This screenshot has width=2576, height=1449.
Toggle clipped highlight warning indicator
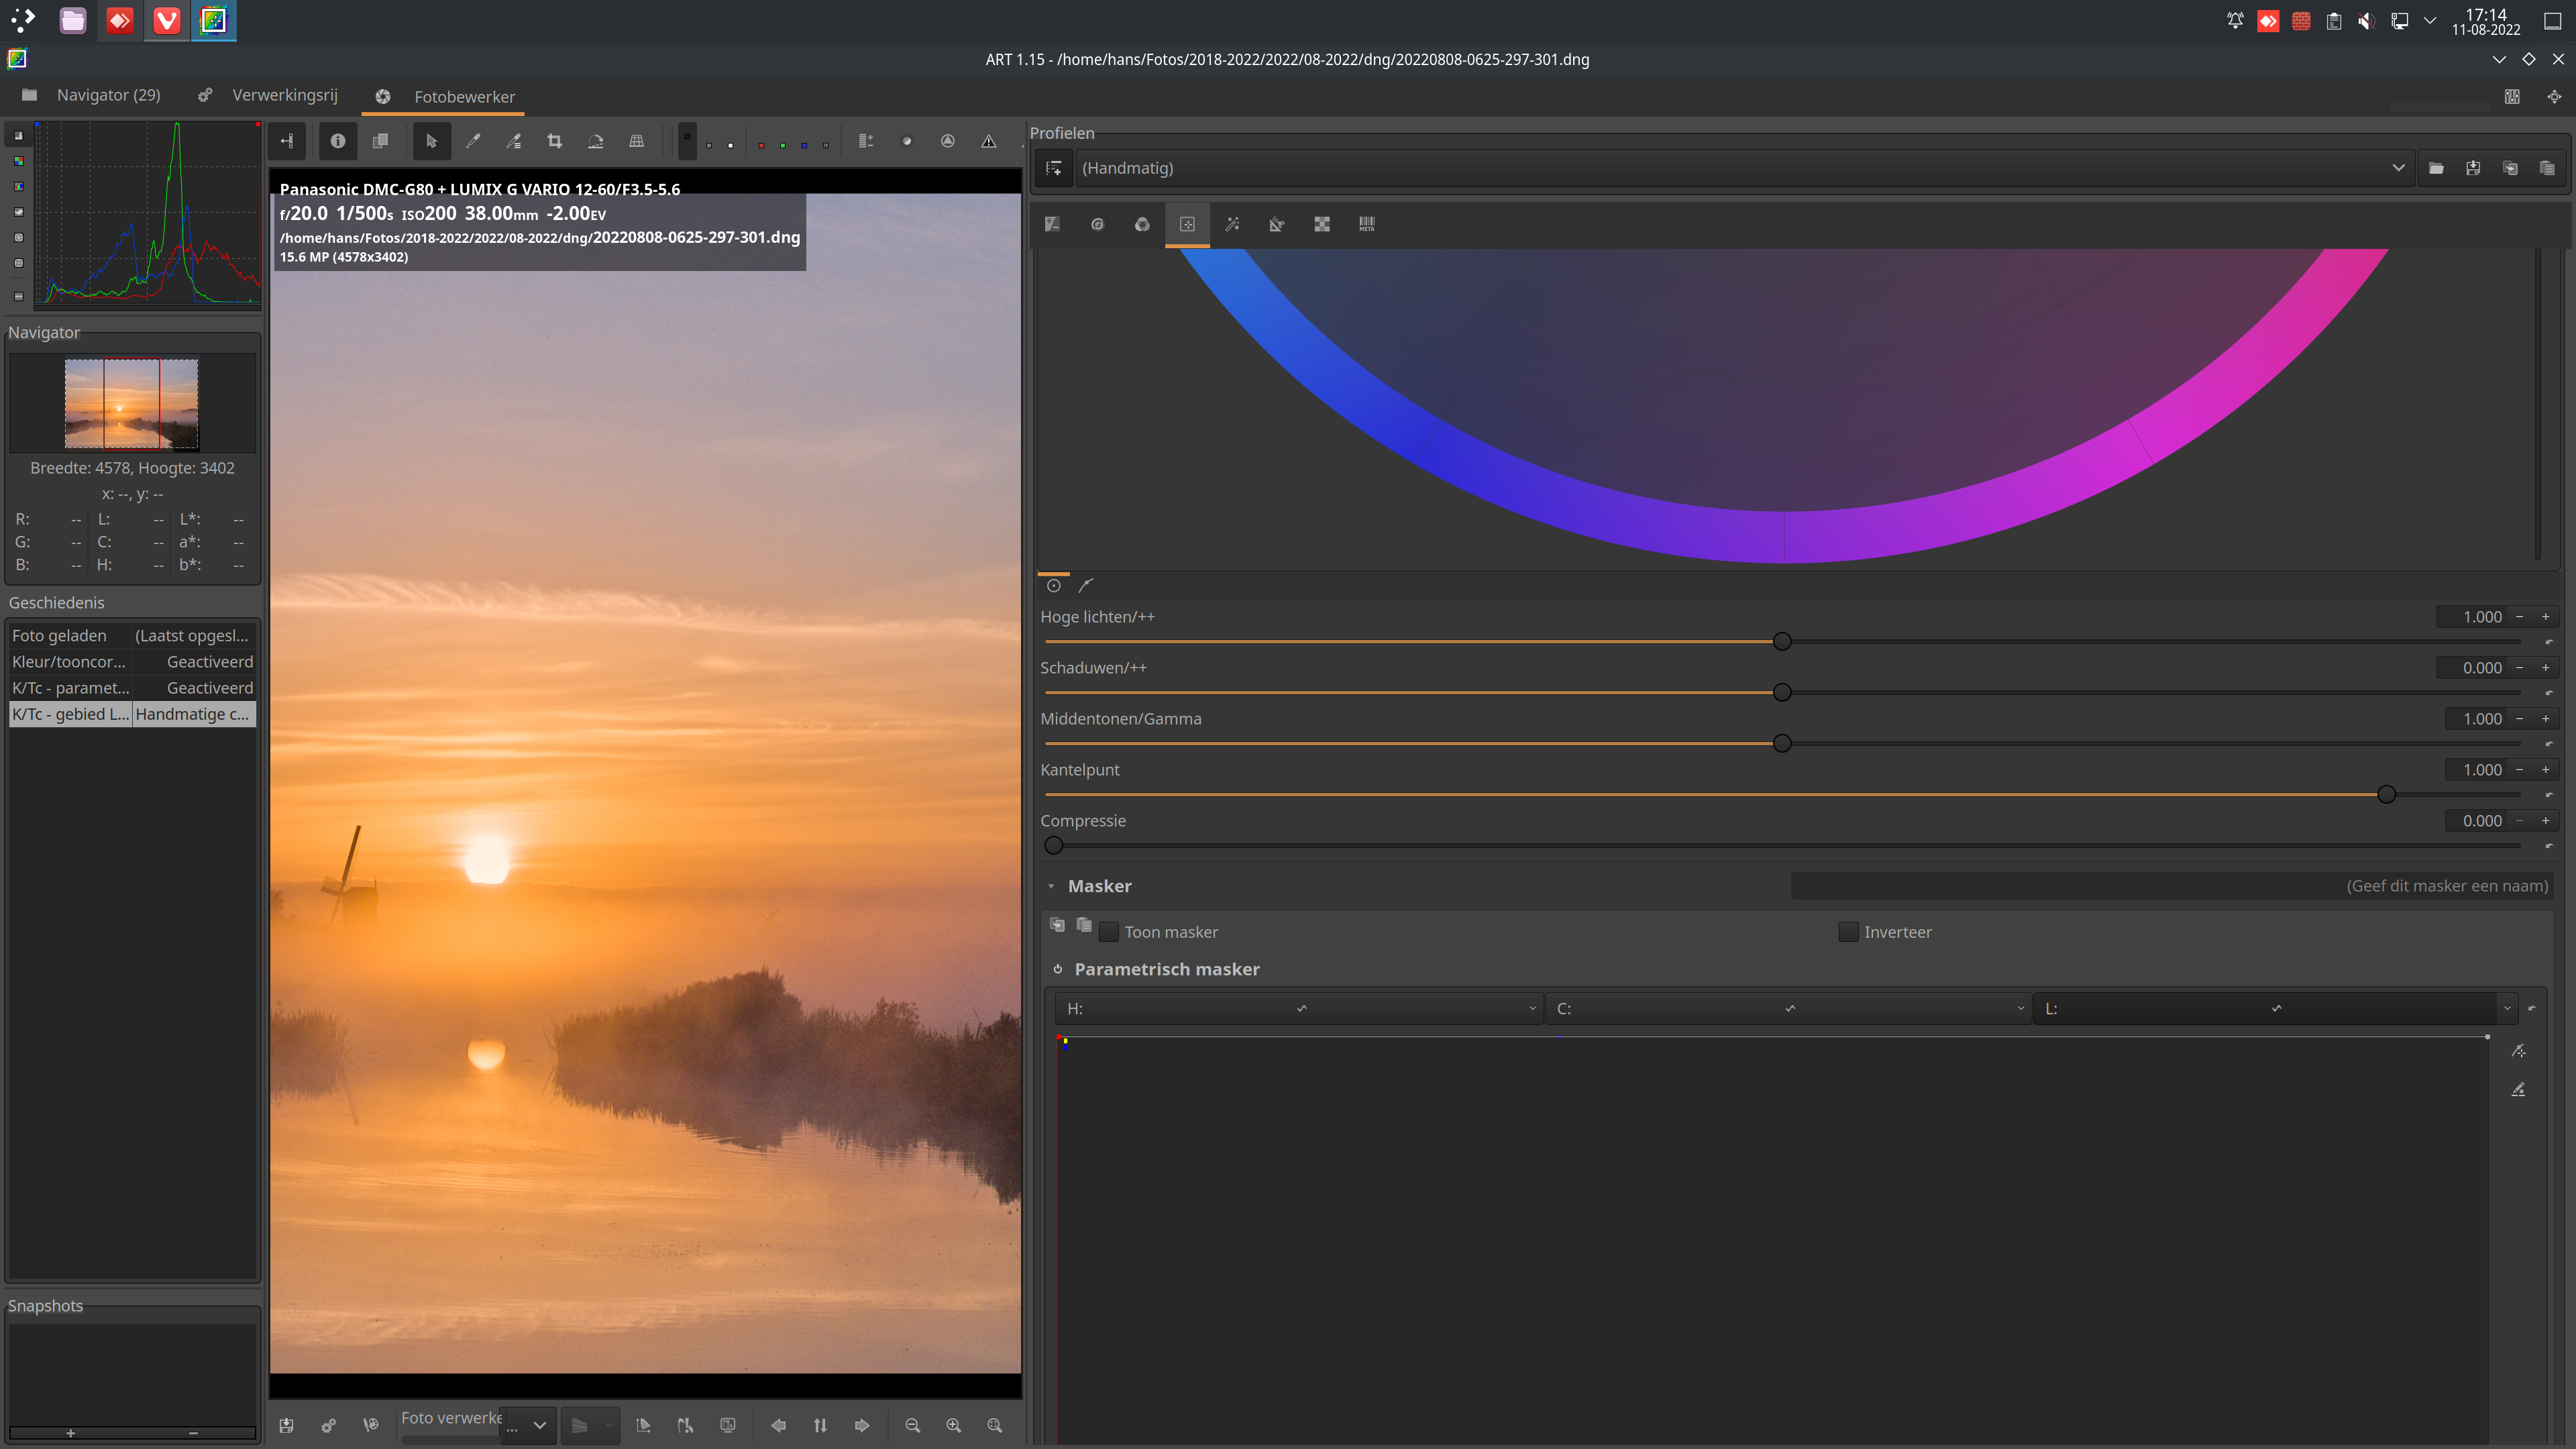(x=988, y=141)
